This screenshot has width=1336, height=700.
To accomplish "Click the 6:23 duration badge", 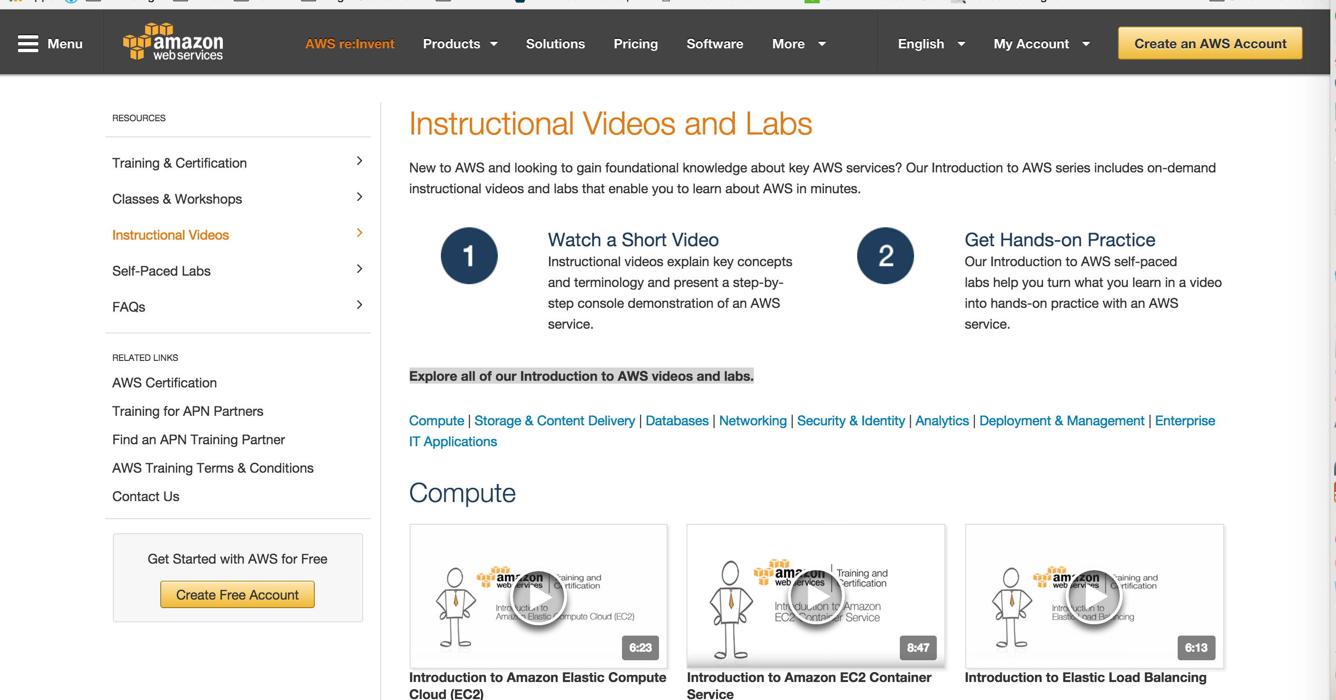I will [x=640, y=648].
